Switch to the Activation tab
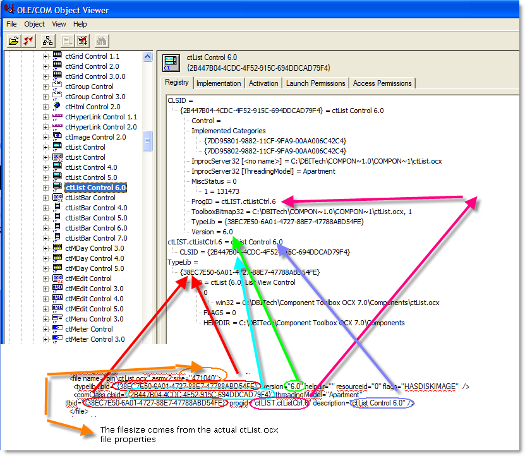This screenshot has height=456, width=525. [x=263, y=83]
